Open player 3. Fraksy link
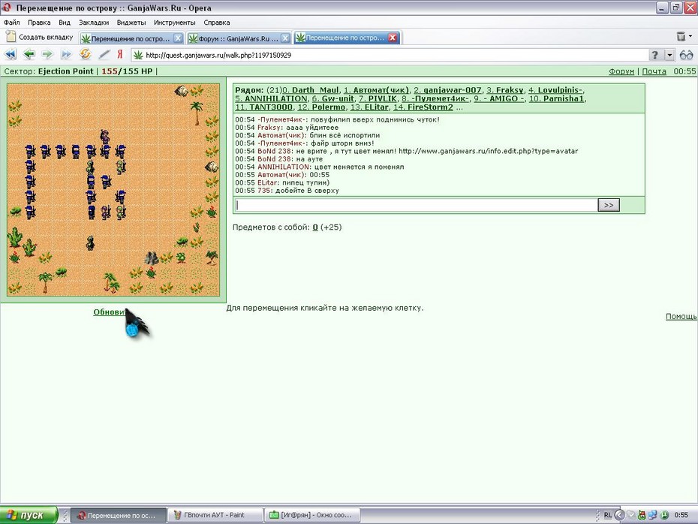The width and height of the screenshot is (698, 524). click(x=505, y=90)
